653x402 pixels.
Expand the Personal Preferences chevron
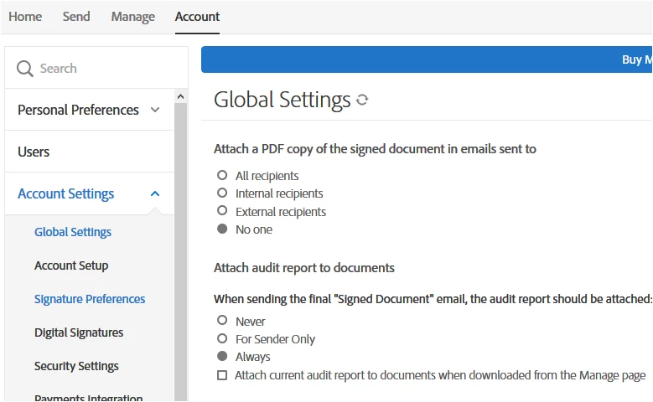(155, 110)
